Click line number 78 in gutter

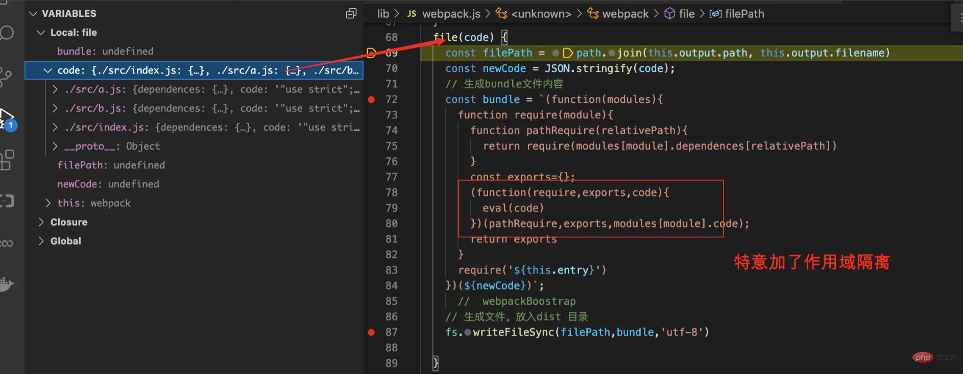(x=392, y=192)
